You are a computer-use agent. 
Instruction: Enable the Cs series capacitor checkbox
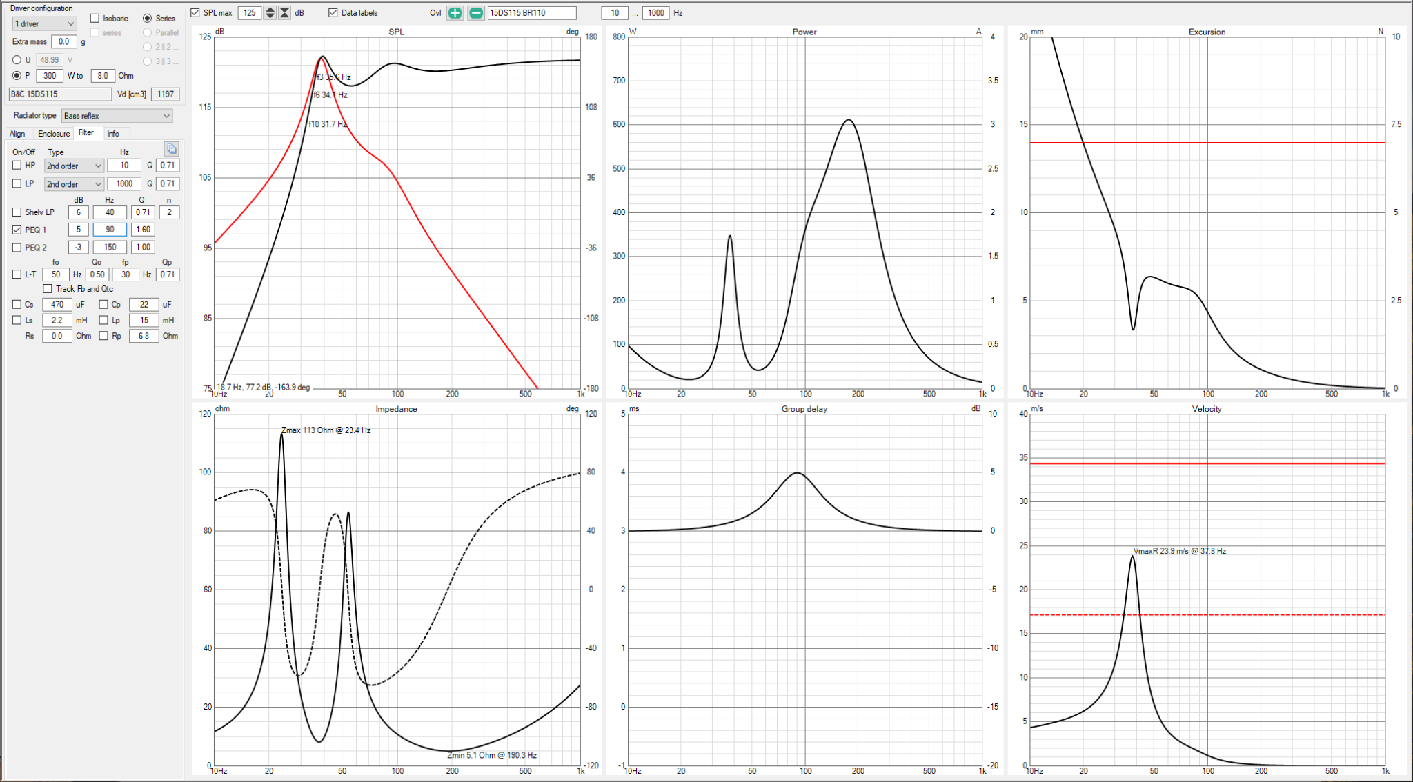[17, 304]
